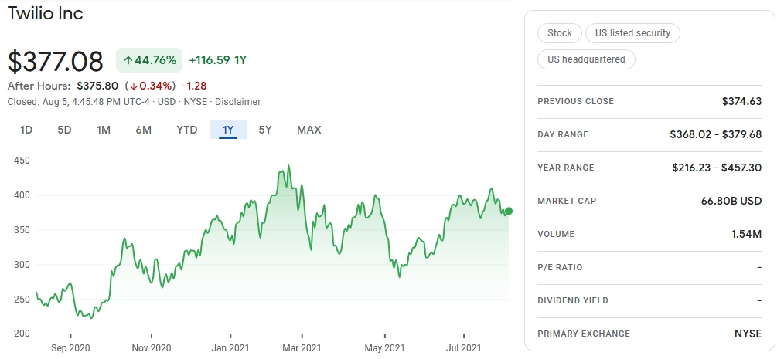This screenshot has height=359, width=784.
Task: Click the -1.28 after-hours change
Action: (195, 86)
